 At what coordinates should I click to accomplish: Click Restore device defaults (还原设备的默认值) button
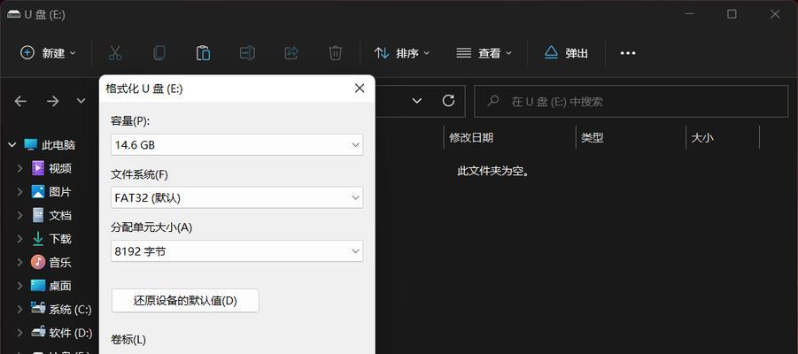(x=185, y=301)
